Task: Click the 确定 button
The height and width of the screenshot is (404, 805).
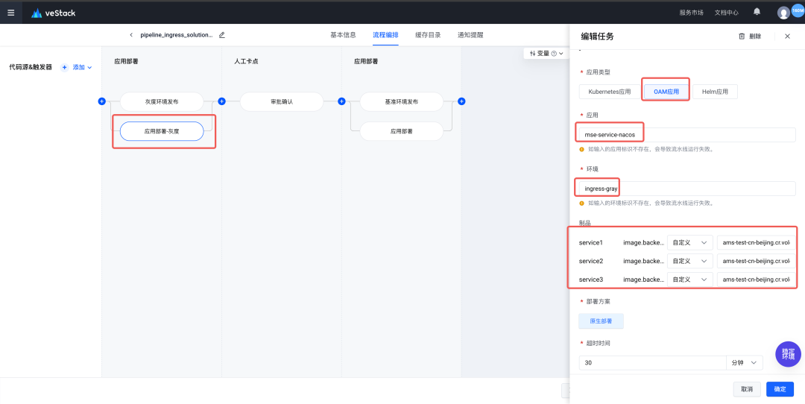Action: coord(780,389)
